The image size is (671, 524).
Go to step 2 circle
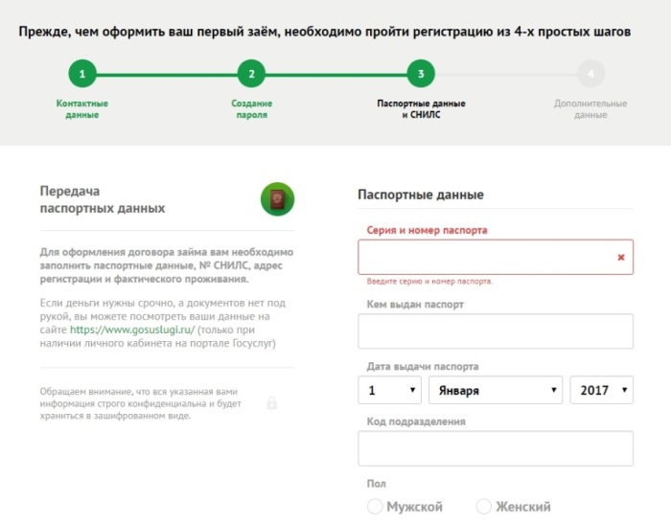(x=251, y=74)
